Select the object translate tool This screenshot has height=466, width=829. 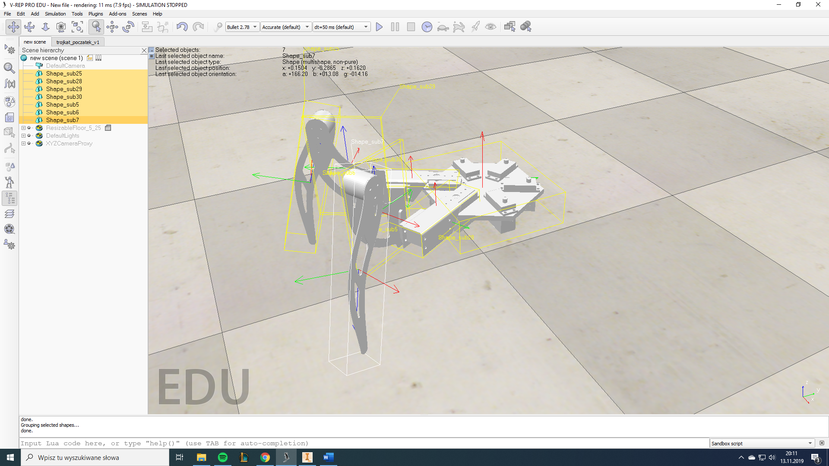pos(112,27)
